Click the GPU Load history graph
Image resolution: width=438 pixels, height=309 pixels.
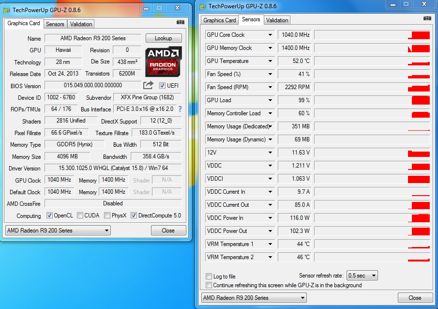click(372, 100)
